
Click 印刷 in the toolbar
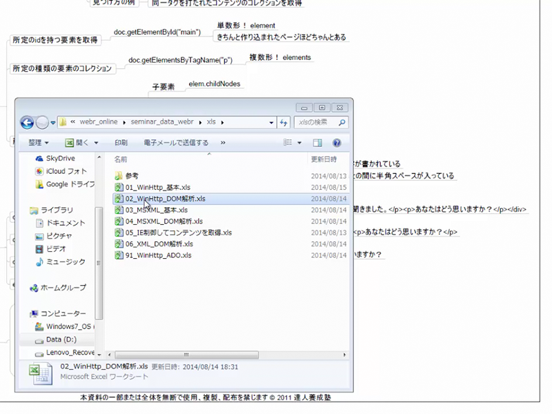(x=121, y=143)
